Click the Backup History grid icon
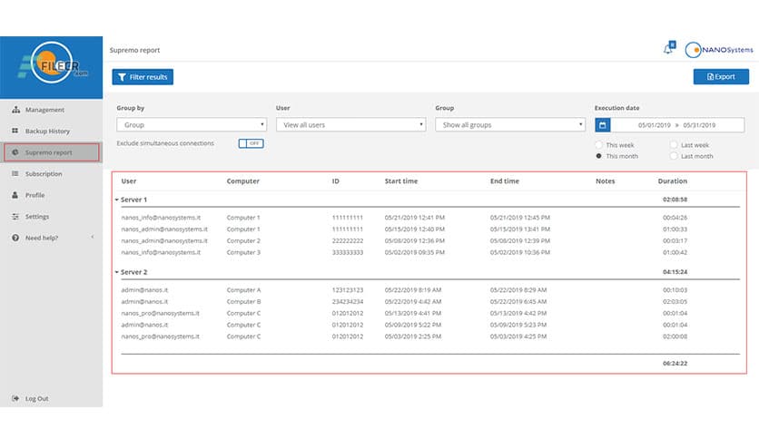 [x=15, y=131]
